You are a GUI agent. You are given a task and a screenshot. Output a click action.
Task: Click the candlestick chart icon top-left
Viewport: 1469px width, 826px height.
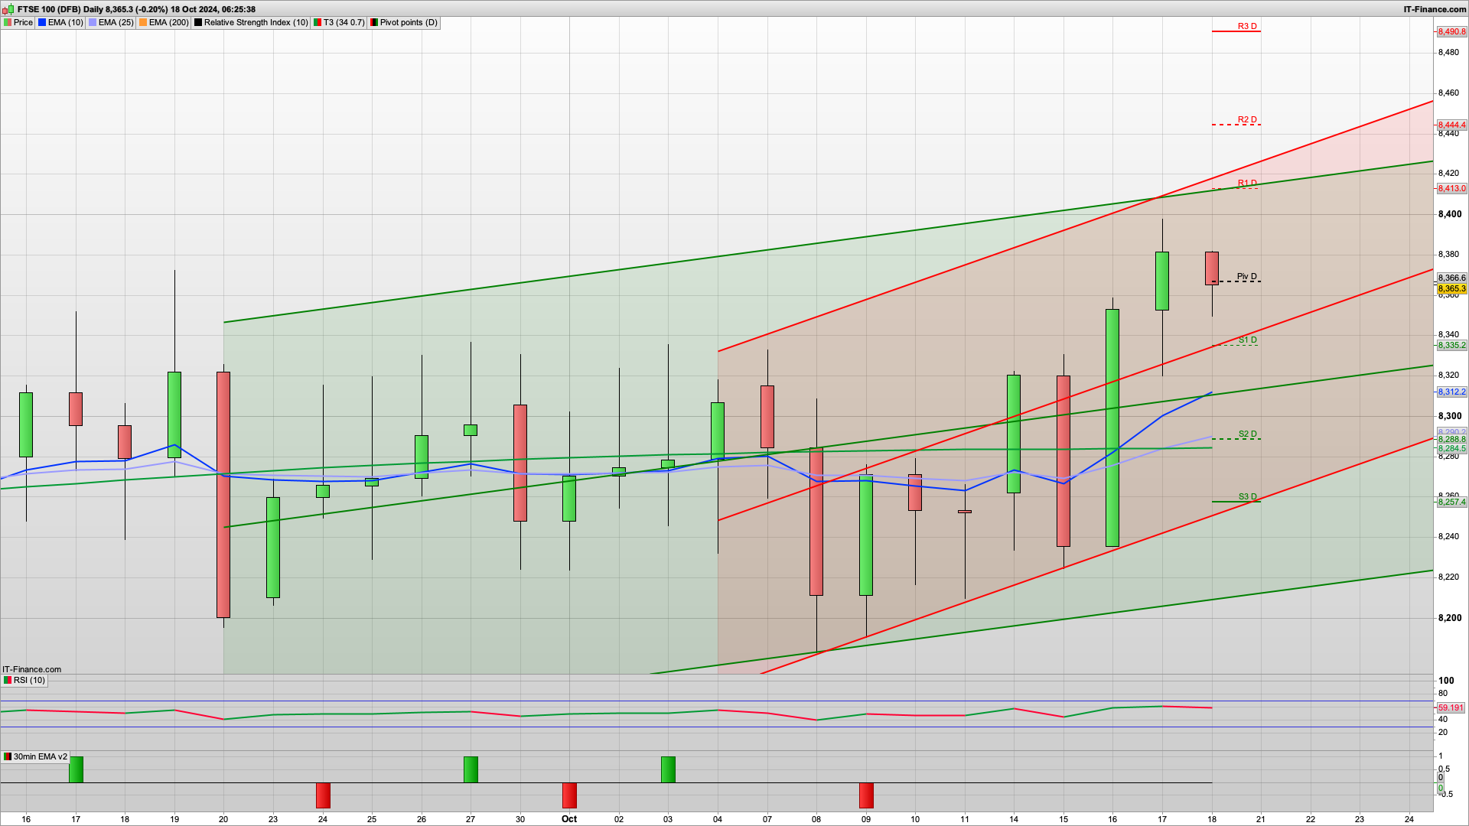[8, 9]
